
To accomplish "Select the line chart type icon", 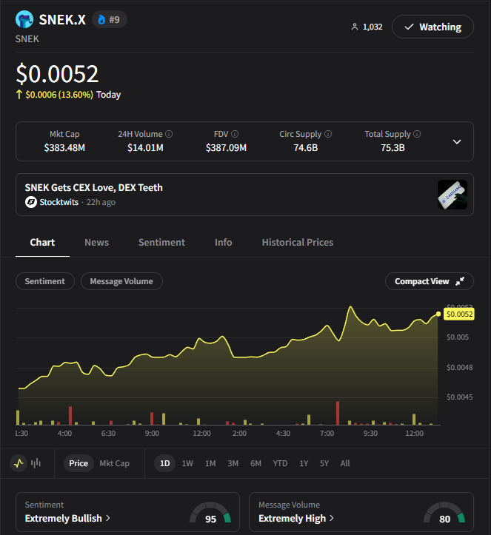I will point(19,463).
